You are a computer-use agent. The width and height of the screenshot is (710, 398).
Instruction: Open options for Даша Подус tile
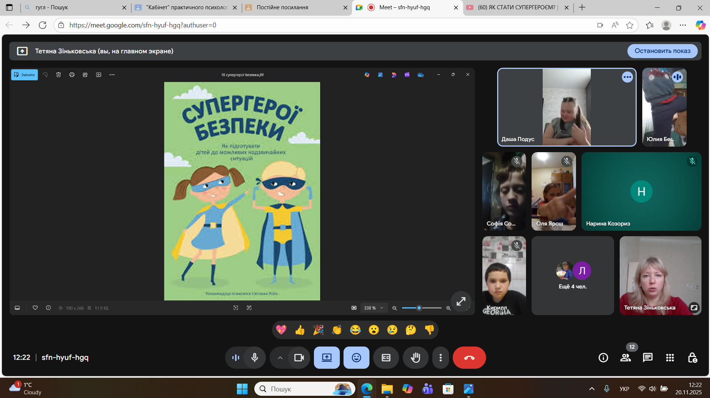pos(627,77)
